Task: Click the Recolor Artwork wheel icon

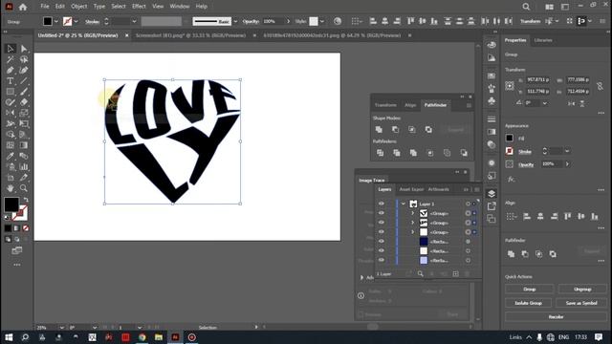Action: pos(338,21)
